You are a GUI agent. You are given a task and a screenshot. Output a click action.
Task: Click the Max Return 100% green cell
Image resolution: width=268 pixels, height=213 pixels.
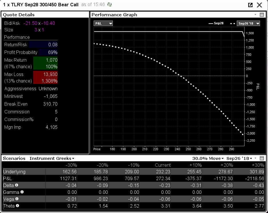point(45,67)
